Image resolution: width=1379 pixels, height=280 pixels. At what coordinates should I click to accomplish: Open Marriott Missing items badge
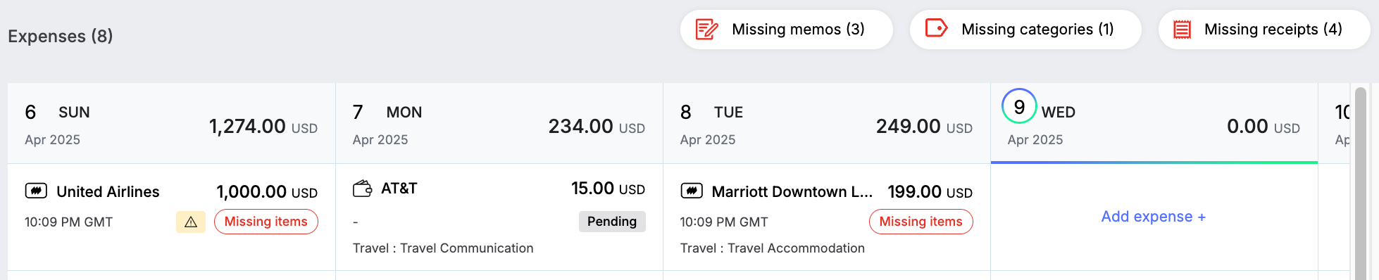pos(921,222)
